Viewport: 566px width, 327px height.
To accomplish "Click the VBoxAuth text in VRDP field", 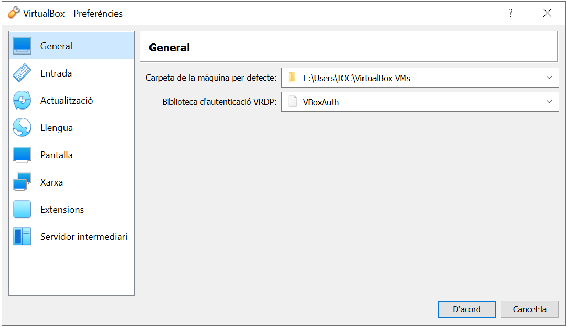I will (321, 102).
